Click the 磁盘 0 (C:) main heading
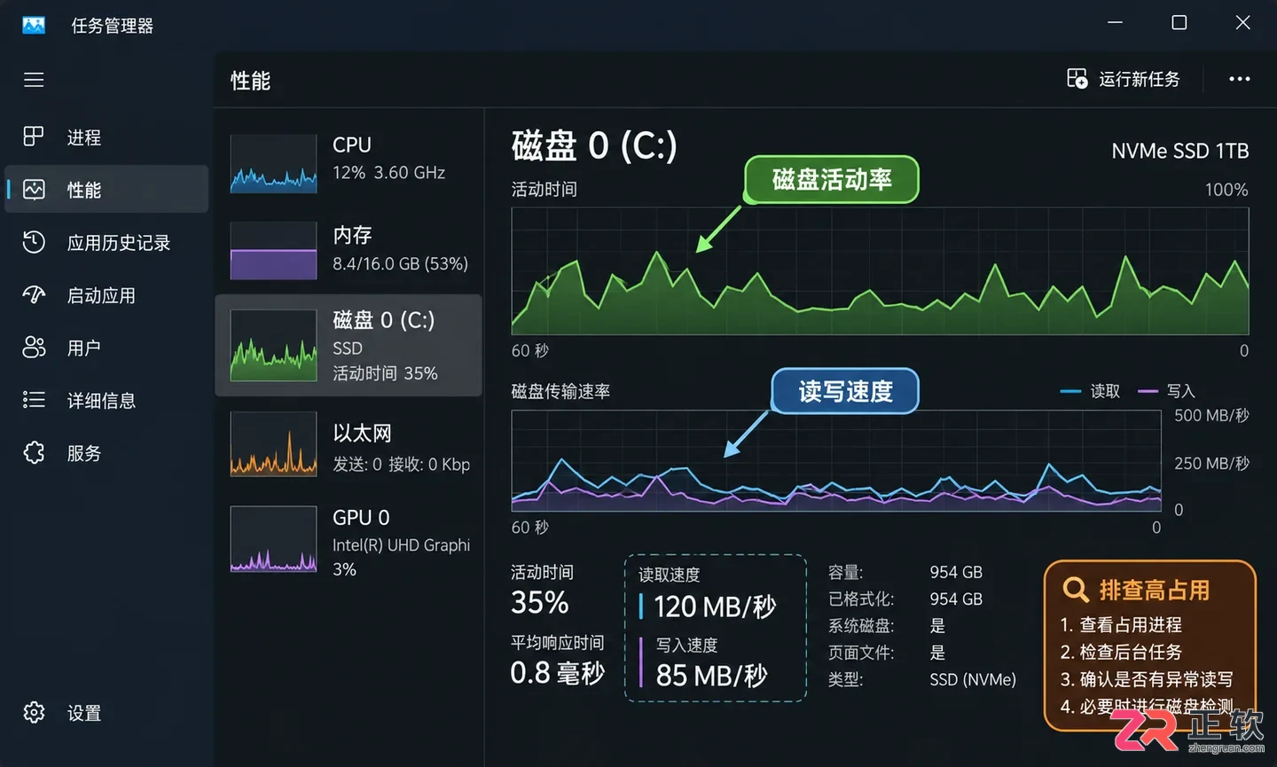 (594, 145)
